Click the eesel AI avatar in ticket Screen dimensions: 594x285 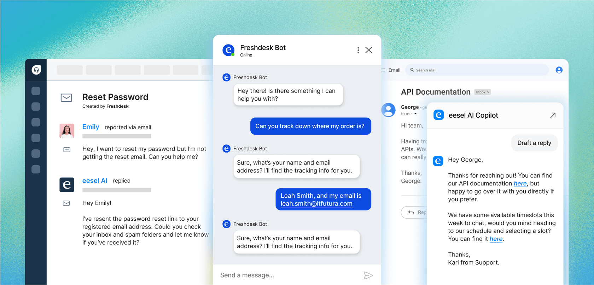tap(67, 185)
